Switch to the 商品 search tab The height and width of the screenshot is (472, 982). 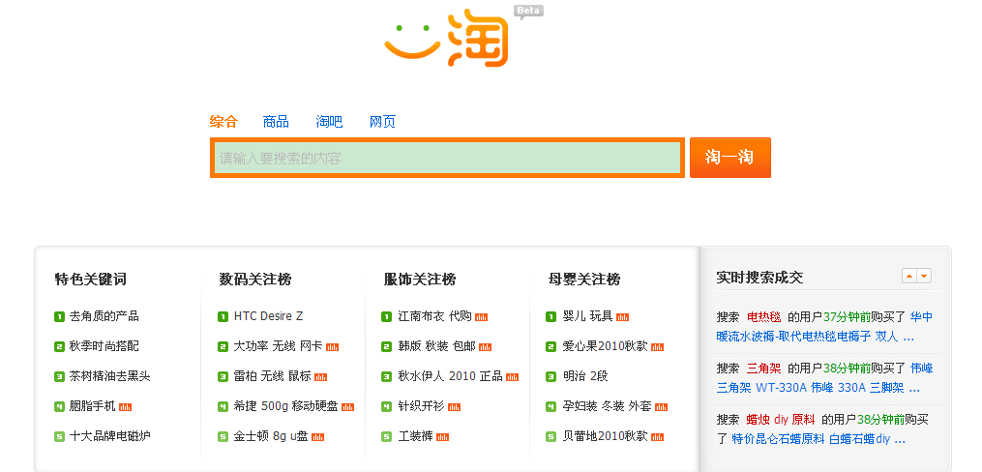(276, 122)
